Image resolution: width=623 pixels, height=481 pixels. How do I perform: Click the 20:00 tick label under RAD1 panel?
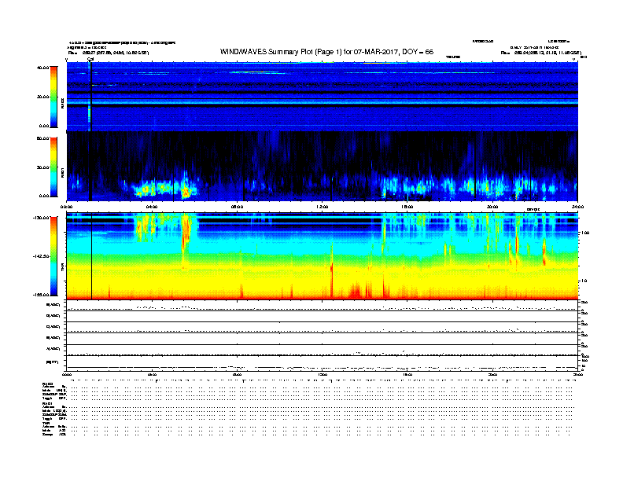[x=492, y=207]
